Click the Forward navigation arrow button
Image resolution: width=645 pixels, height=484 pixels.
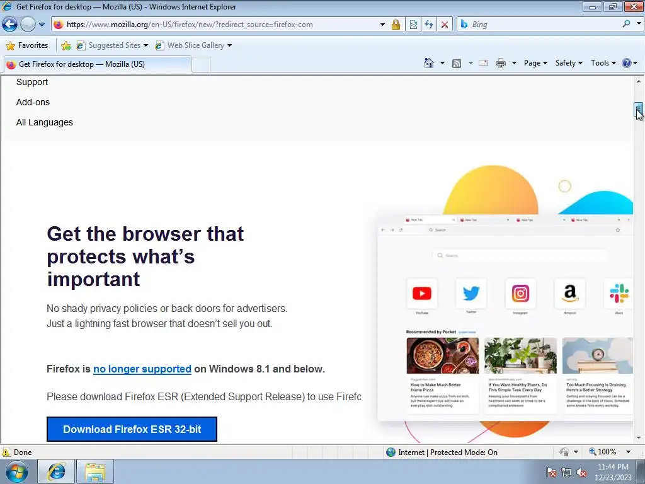point(28,25)
